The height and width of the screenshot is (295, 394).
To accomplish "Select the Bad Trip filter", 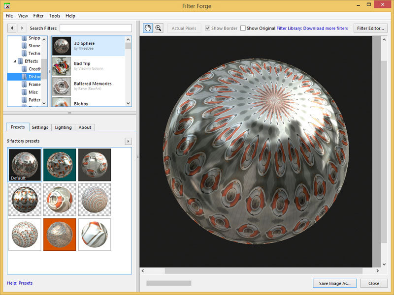I will point(88,66).
